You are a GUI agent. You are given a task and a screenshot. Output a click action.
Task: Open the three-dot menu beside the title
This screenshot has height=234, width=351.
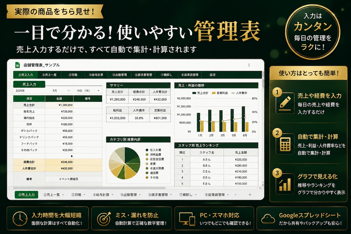coord(249,65)
